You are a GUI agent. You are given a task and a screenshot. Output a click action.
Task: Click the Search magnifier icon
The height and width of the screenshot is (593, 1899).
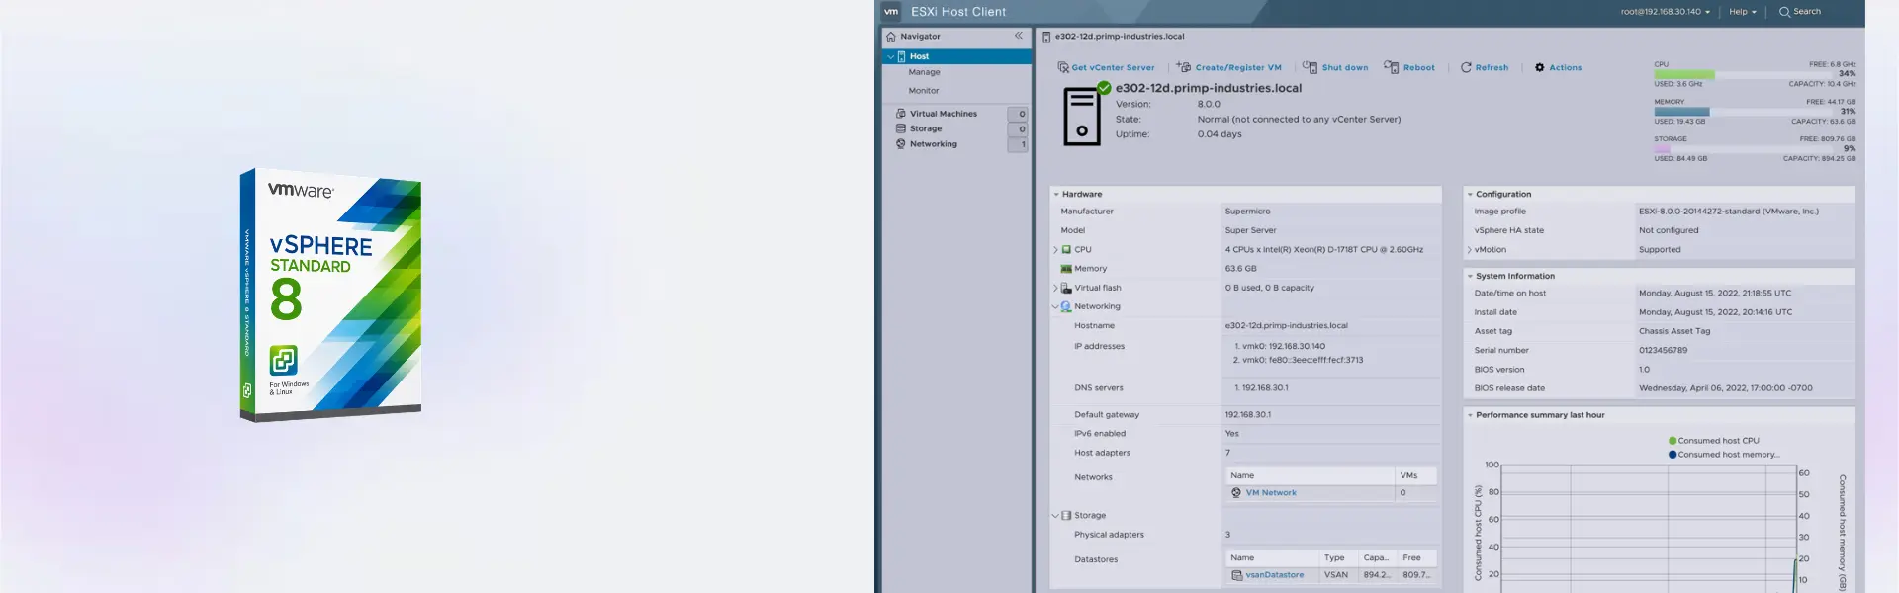click(1785, 12)
